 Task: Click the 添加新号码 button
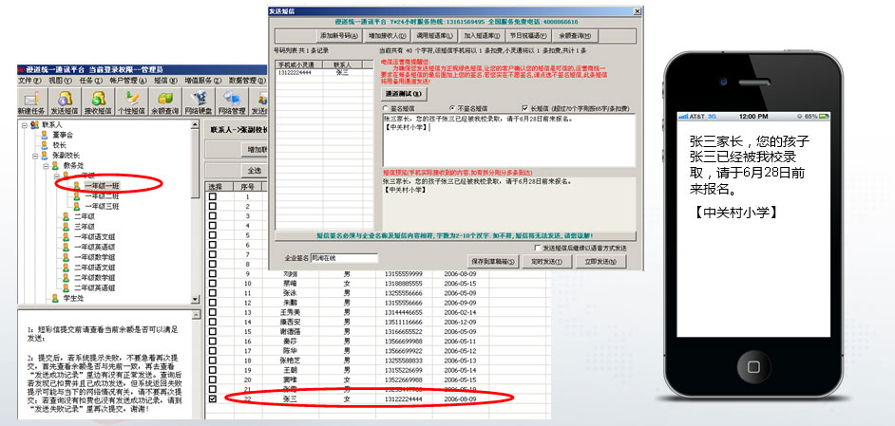coord(336,35)
